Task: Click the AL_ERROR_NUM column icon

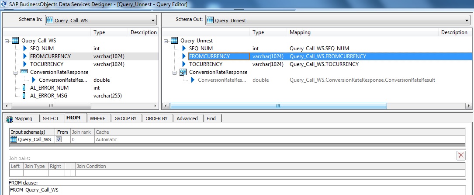Action: click(x=24, y=88)
